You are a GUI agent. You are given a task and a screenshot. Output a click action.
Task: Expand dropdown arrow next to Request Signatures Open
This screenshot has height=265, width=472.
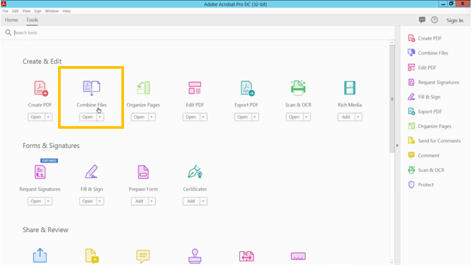coord(49,201)
